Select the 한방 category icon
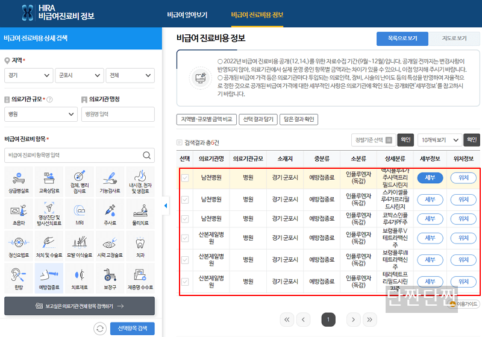The width and height of the screenshot is (482, 337). point(19,279)
